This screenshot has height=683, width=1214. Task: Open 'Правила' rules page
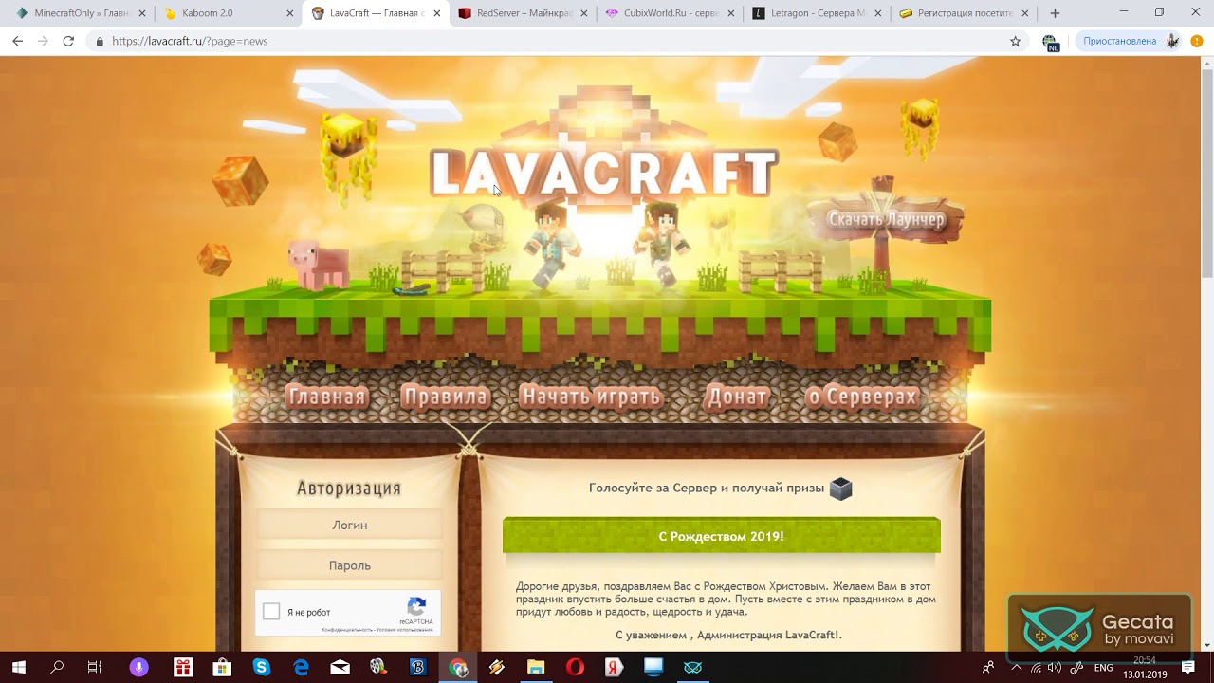click(x=445, y=397)
